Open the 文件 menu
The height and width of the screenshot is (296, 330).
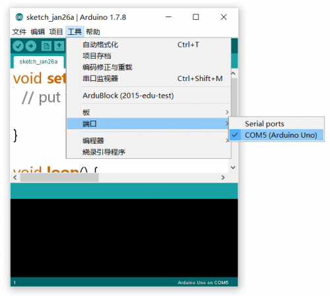[x=19, y=32]
